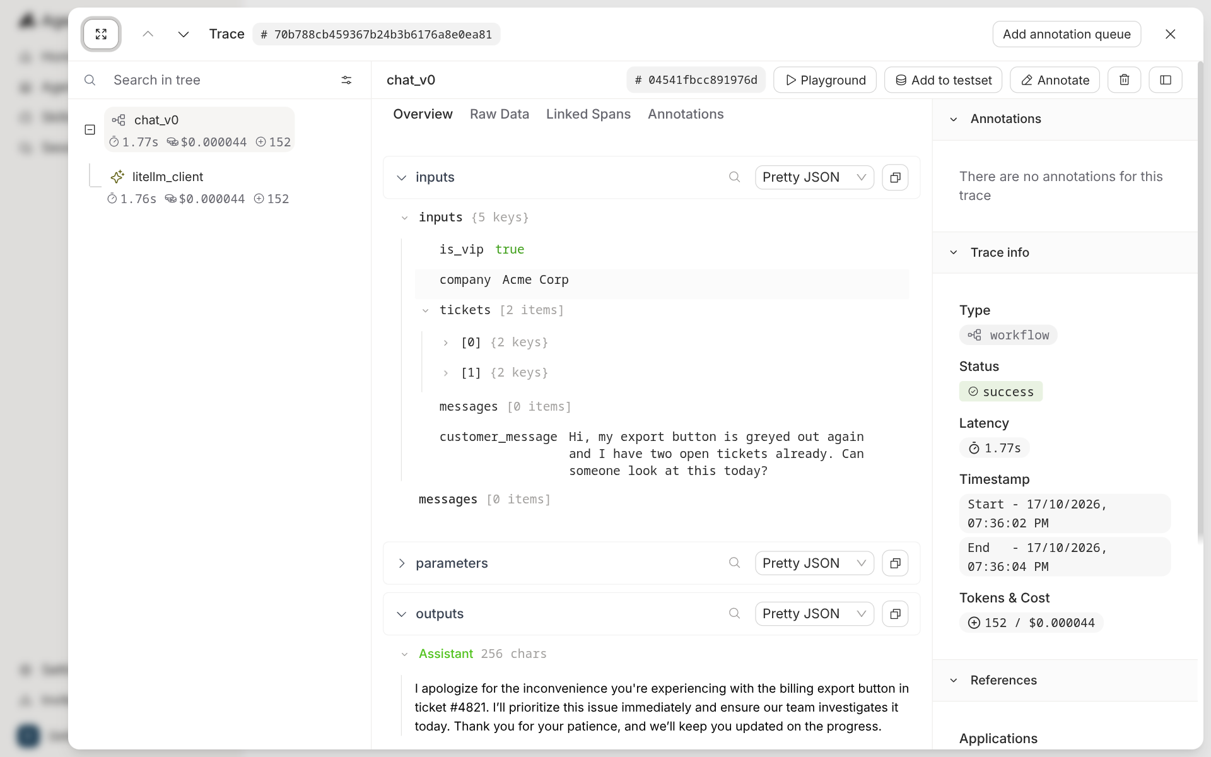Go to next trace with down arrow

coord(184,34)
